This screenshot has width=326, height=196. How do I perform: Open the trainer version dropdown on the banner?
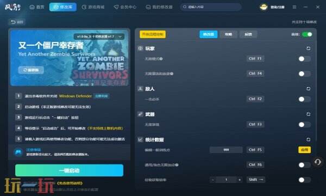(99, 36)
